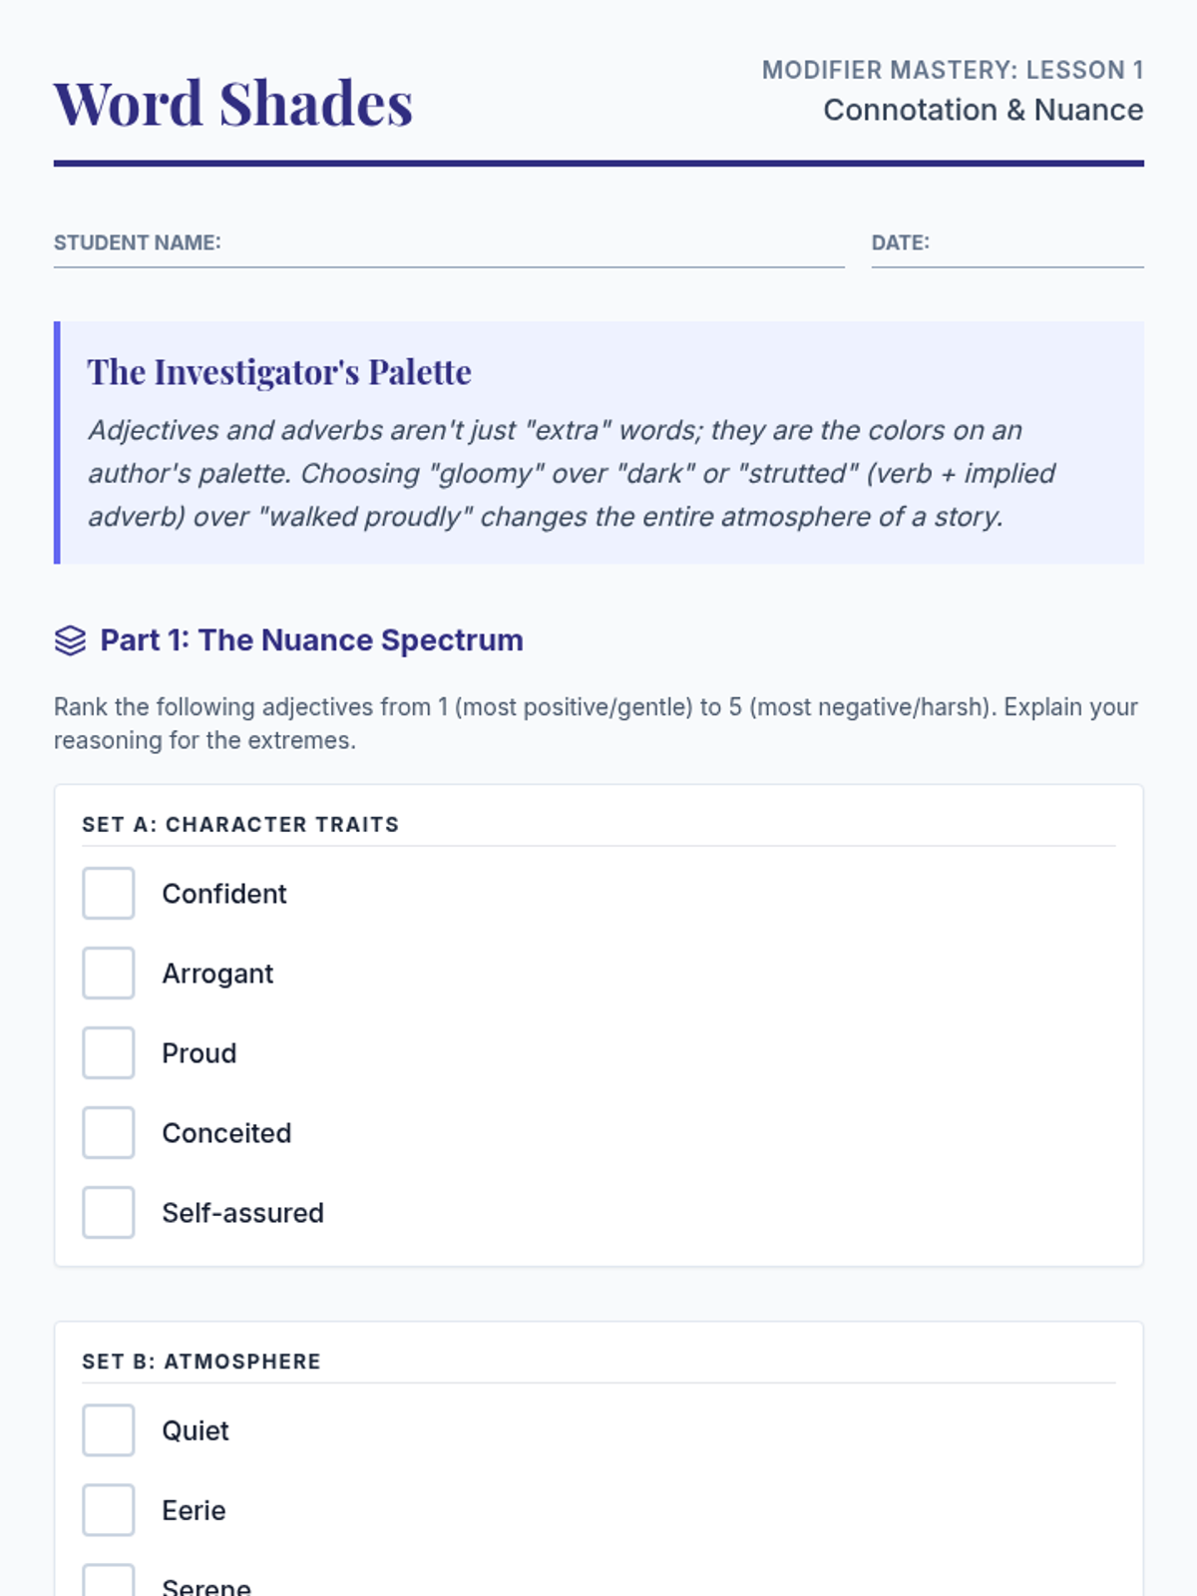Image resolution: width=1197 pixels, height=1596 pixels.
Task: Click the Connotation & Nuance subtitle
Action: click(983, 110)
